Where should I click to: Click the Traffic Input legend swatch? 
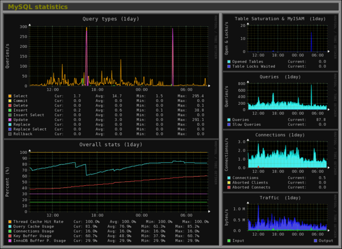(229, 240)
